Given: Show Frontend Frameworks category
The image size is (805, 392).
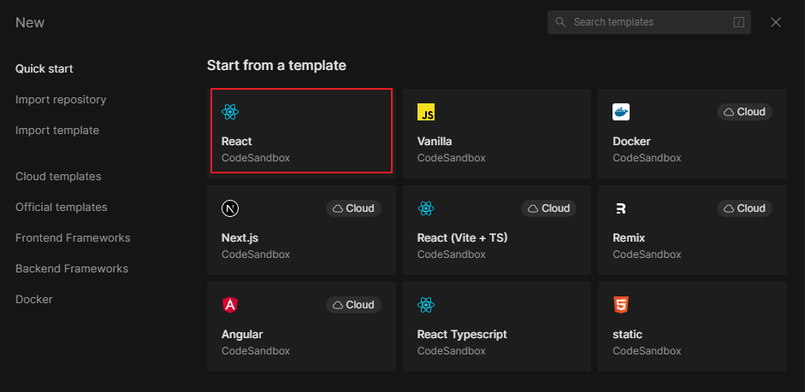Looking at the screenshot, I should pyautogui.click(x=73, y=237).
